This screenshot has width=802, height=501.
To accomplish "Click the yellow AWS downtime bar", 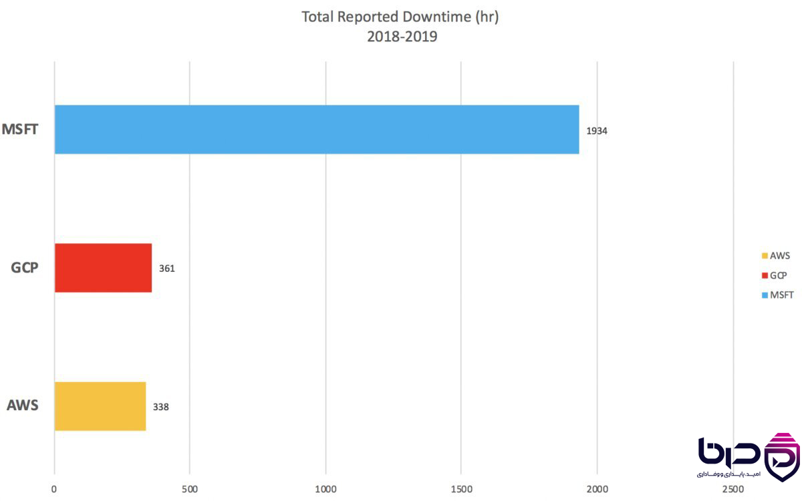I will click(x=100, y=406).
